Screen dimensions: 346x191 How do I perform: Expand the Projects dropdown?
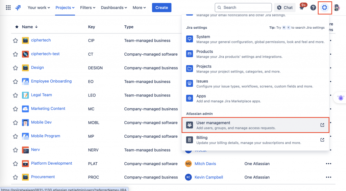click(x=65, y=8)
